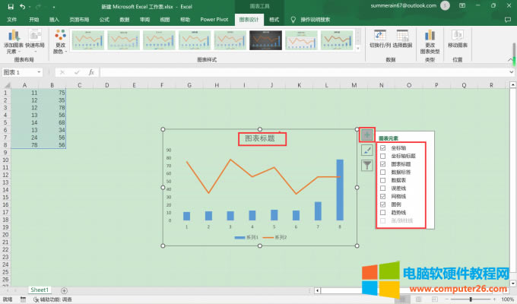The width and height of the screenshot is (517, 304).
Task: Click the 选择数据 icon
Action: [x=403, y=37]
